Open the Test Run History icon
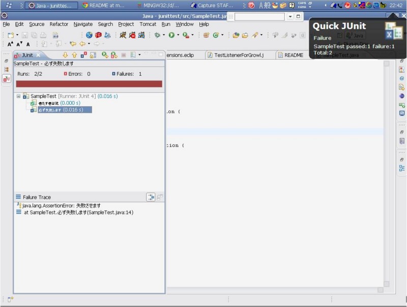Screen dimensions: 407x307 pyautogui.click(x=133, y=55)
